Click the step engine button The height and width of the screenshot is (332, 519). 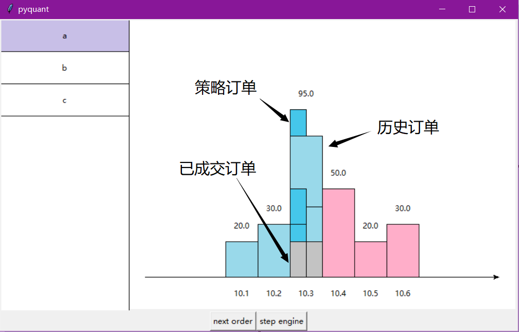282,321
